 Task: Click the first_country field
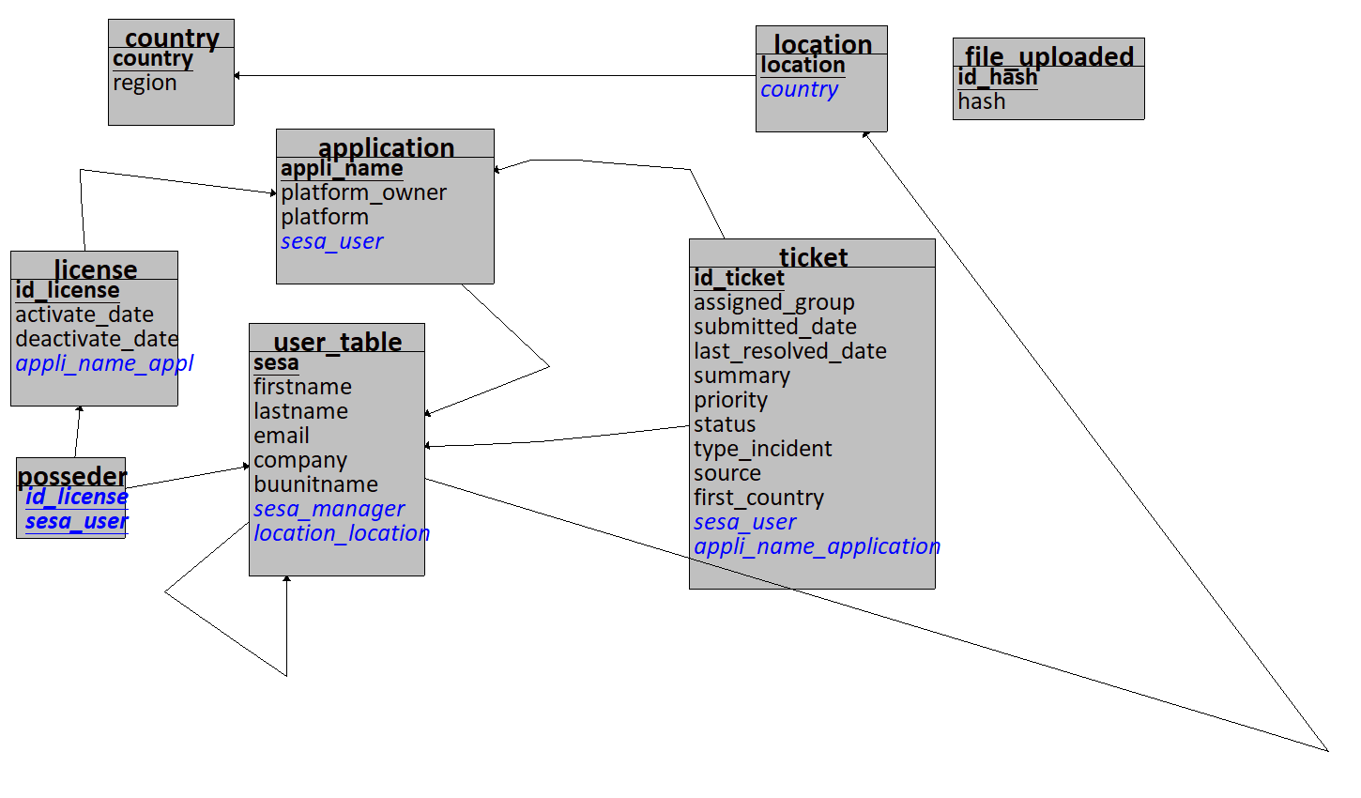tap(759, 499)
